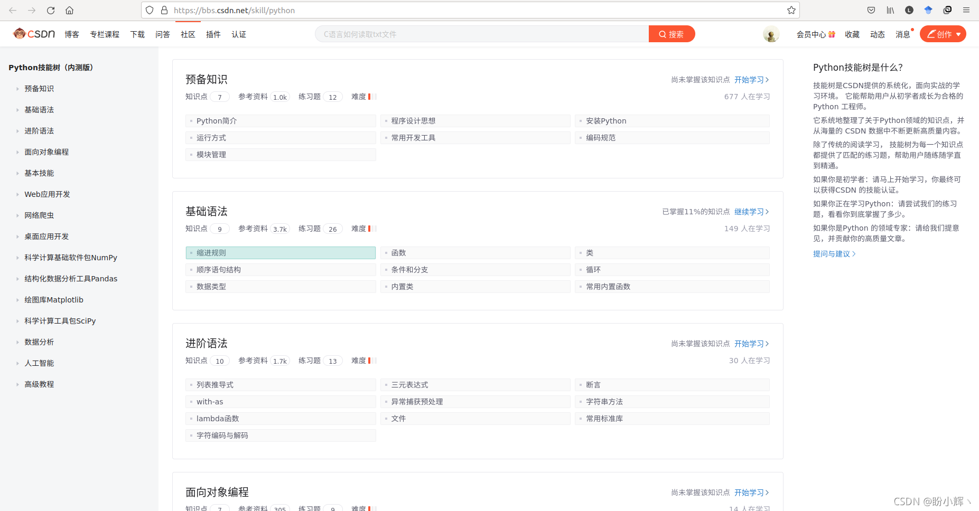Open the Python简介 knowledge point
This screenshot has width=979, height=511.
pyautogui.click(x=281, y=121)
